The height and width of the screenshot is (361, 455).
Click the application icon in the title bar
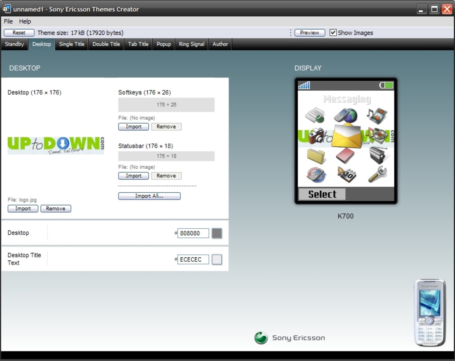(x=6, y=9)
